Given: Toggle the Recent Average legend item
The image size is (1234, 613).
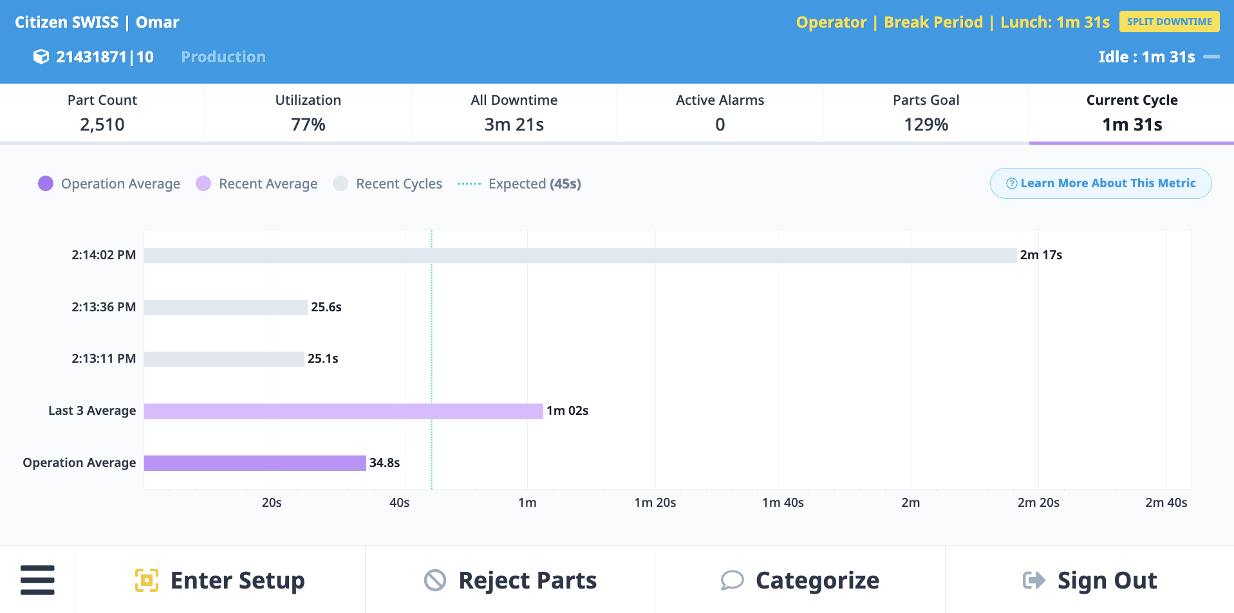Looking at the screenshot, I should point(257,184).
